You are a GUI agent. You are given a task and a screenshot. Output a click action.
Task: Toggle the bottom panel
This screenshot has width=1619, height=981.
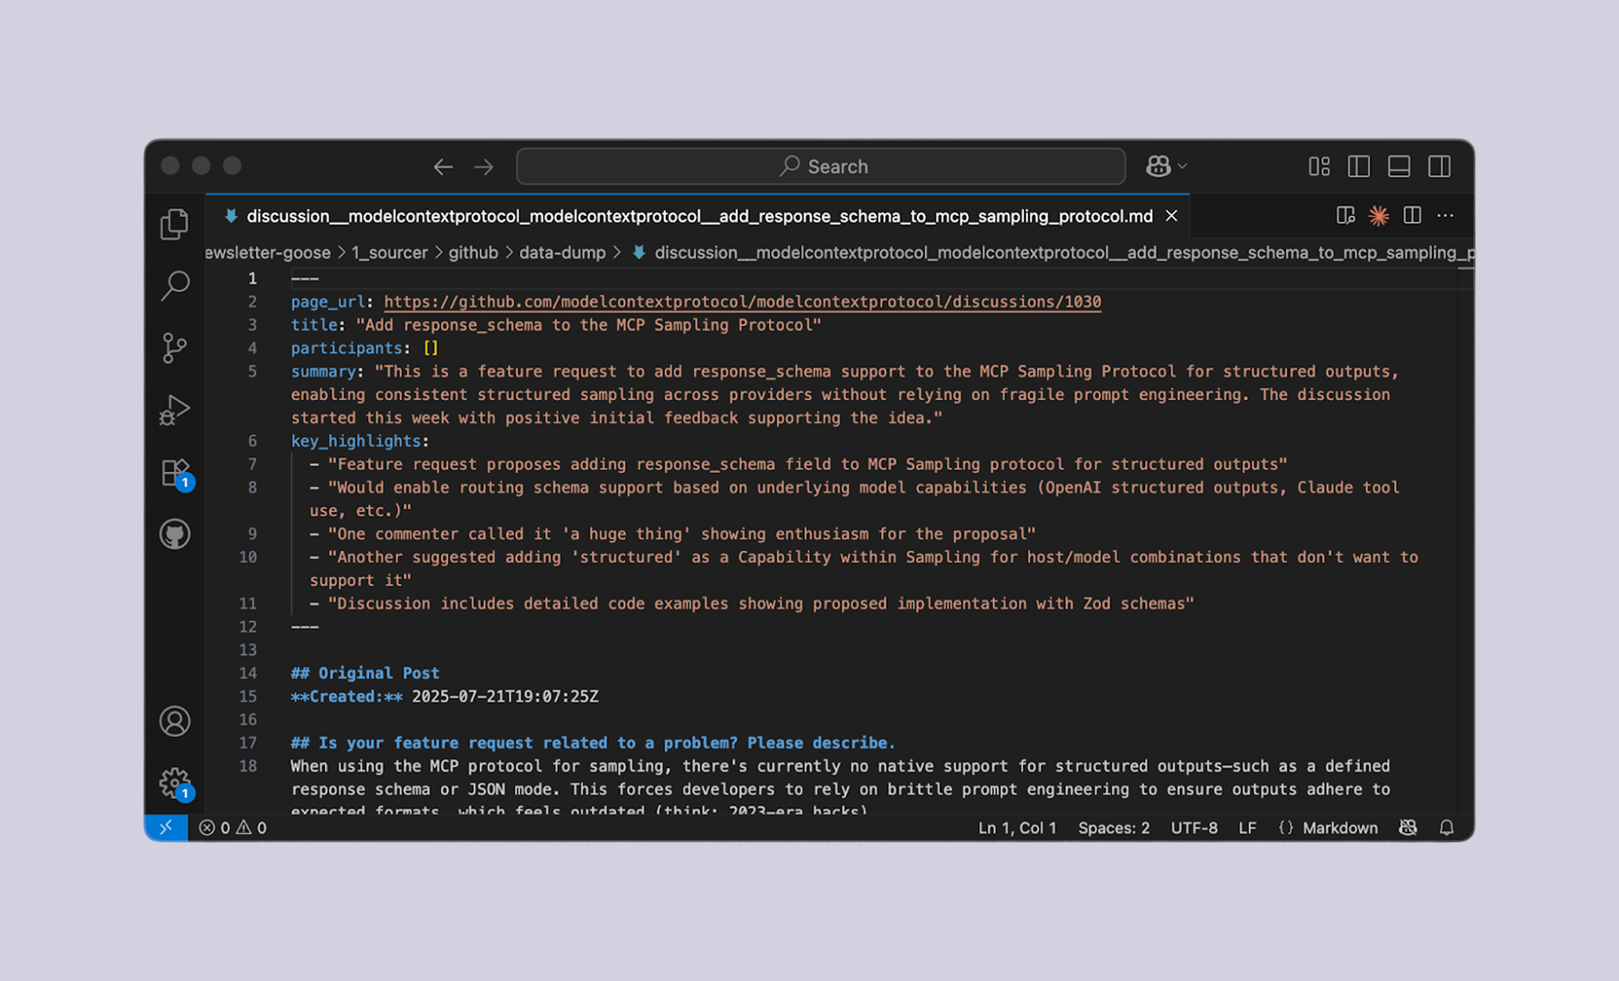point(1399,166)
